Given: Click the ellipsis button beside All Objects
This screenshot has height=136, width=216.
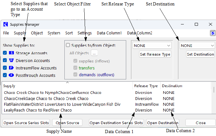Looking at the screenshot, I should coord(94,53).
